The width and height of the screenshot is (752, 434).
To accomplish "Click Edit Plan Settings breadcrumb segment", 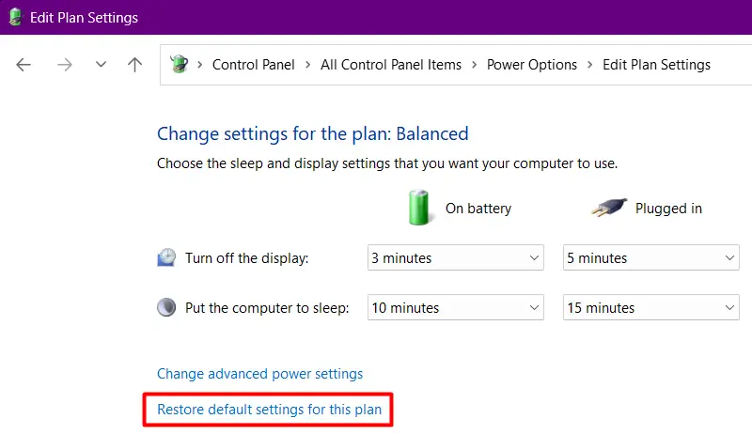I will click(x=656, y=65).
